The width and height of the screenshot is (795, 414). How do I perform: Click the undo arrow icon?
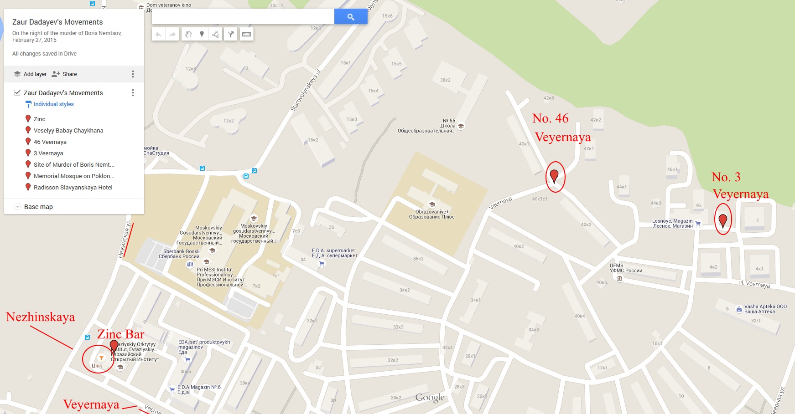(x=158, y=34)
